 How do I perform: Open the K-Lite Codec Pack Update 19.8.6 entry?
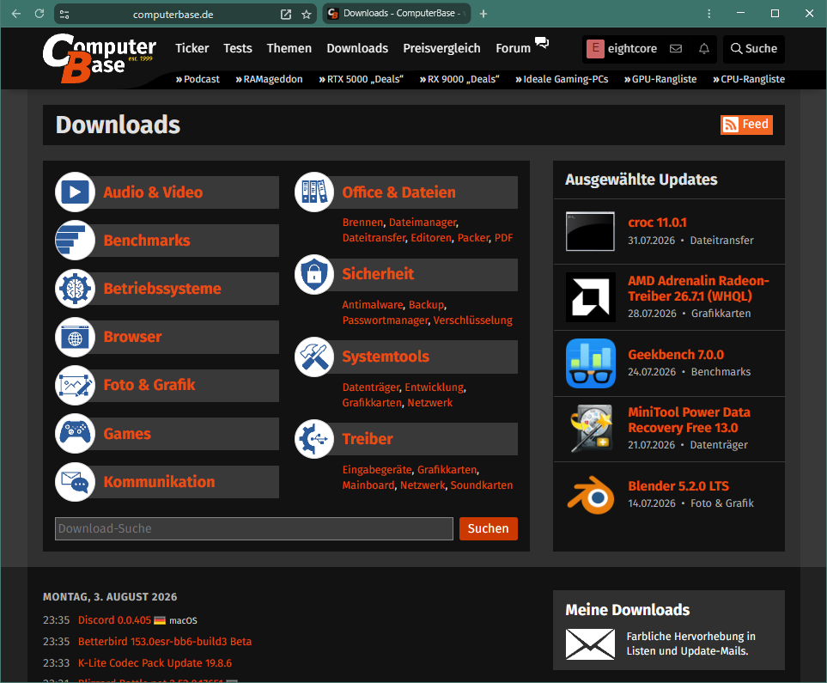[x=155, y=663]
